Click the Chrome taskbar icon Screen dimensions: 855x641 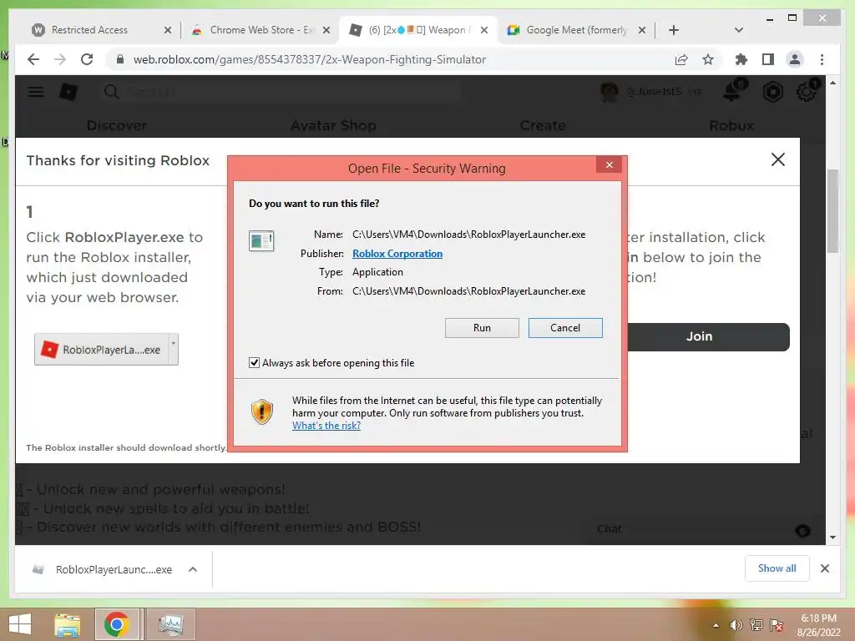[x=117, y=624]
